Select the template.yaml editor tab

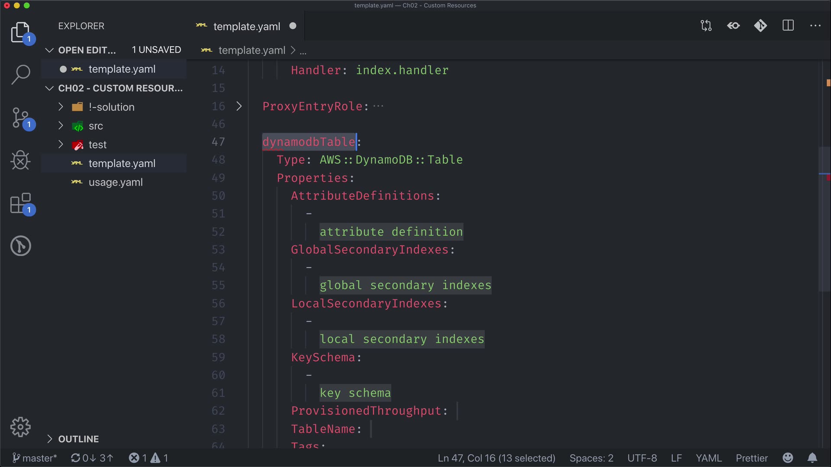click(x=246, y=26)
